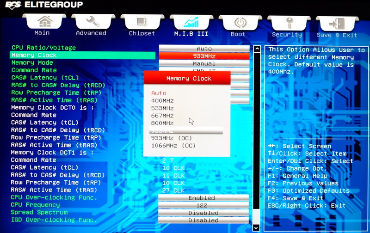
Task: Click the Memory Clock DCT0 is label
Action: pos(52,108)
